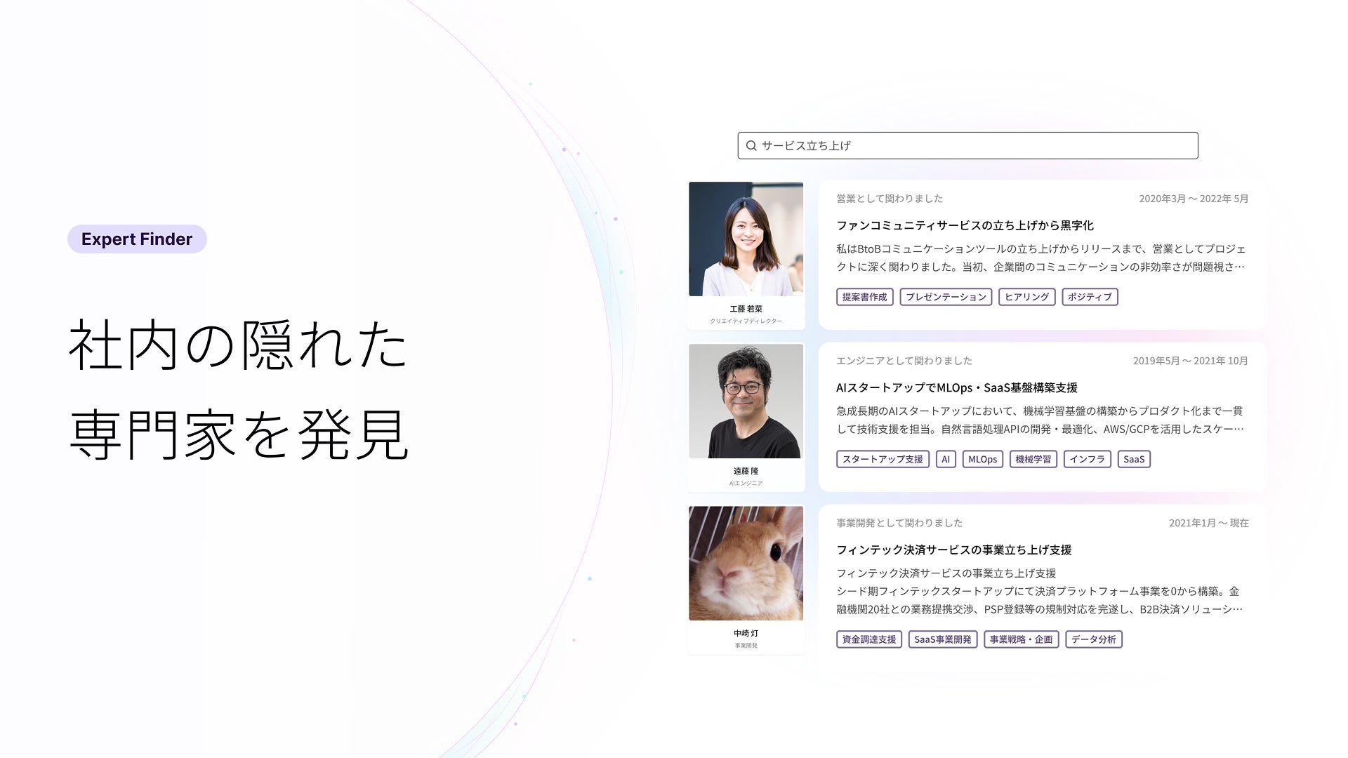Click the AIエンジニア job title
This screenshot has width=1348, height=758.
pyautogui.click(x=746, y=483)
